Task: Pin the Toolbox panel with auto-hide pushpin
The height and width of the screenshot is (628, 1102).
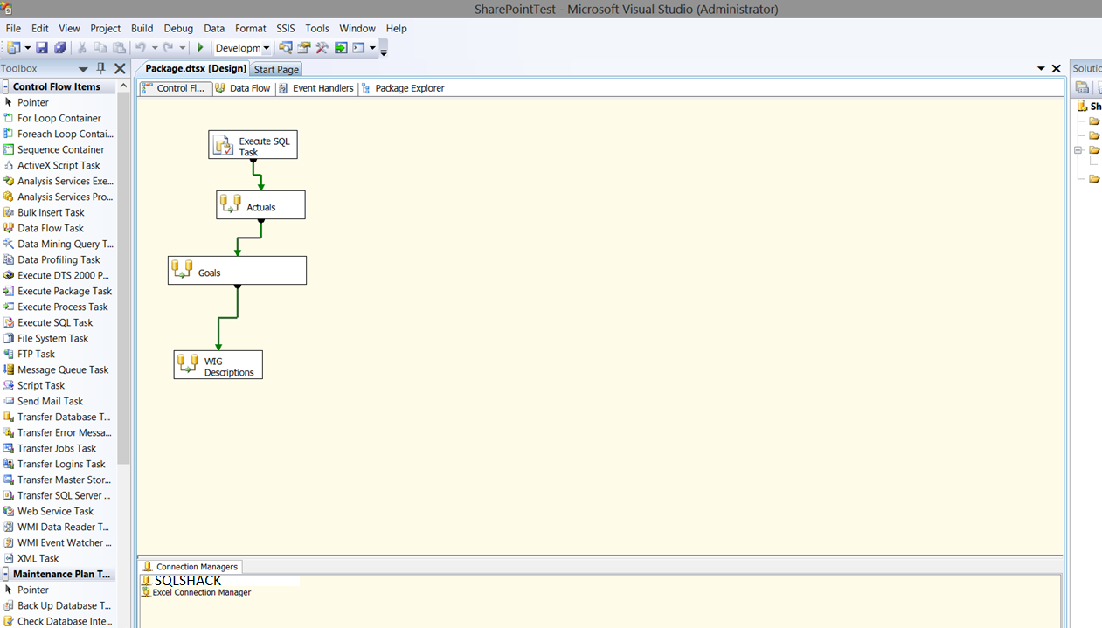Action: [x=101, y=68]
